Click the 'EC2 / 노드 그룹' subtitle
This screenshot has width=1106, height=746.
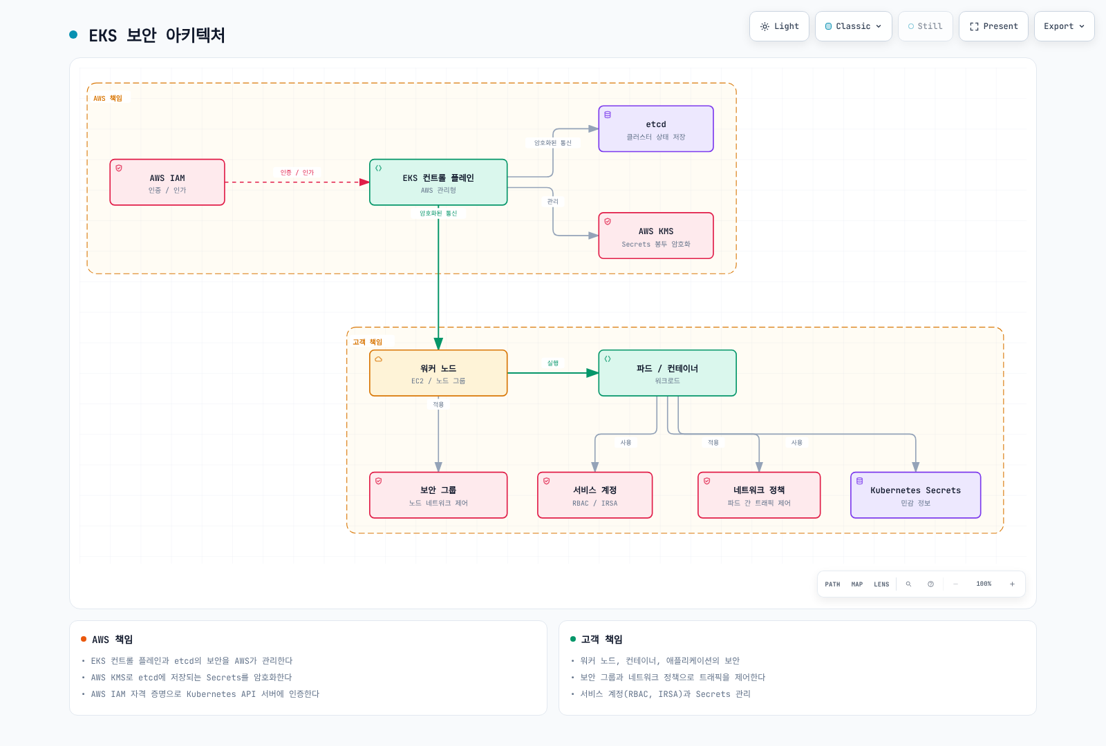click(438, 381)
